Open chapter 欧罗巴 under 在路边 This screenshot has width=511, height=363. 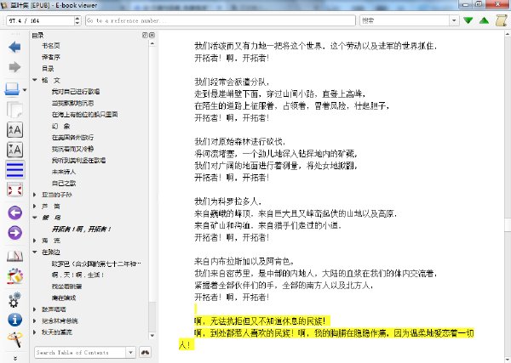click(96, 264)
